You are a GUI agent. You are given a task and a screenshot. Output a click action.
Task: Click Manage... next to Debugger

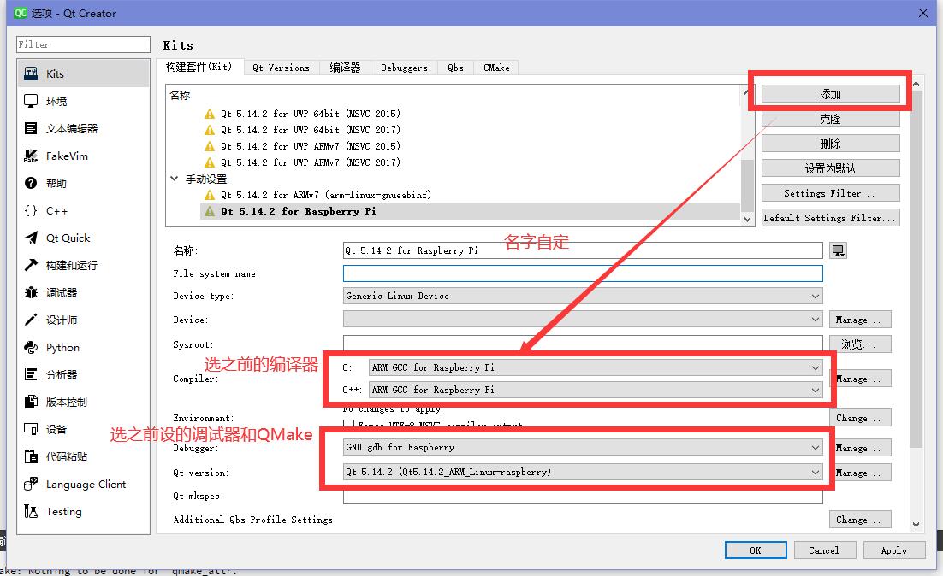click(x=860, y=448)
